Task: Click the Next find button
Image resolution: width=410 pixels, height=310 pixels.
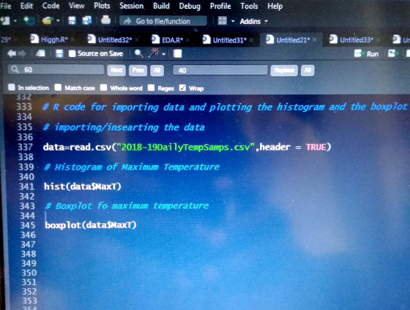Action: [116, 70]
